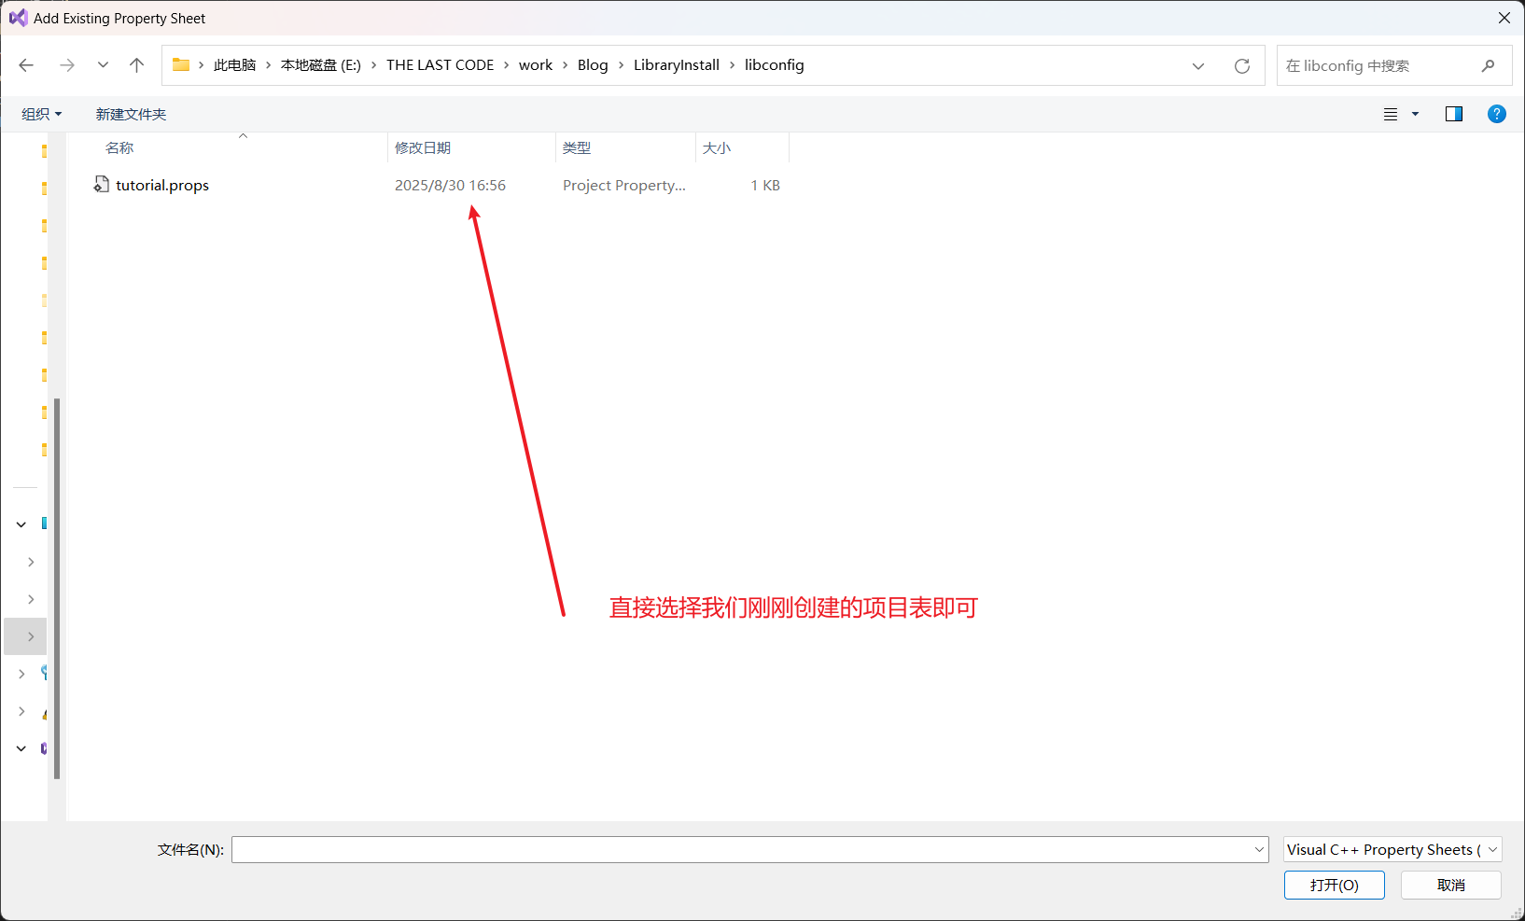Open help with question mark icon
The width and height of the screenshot is (1525, 921).
[1497, 114]
